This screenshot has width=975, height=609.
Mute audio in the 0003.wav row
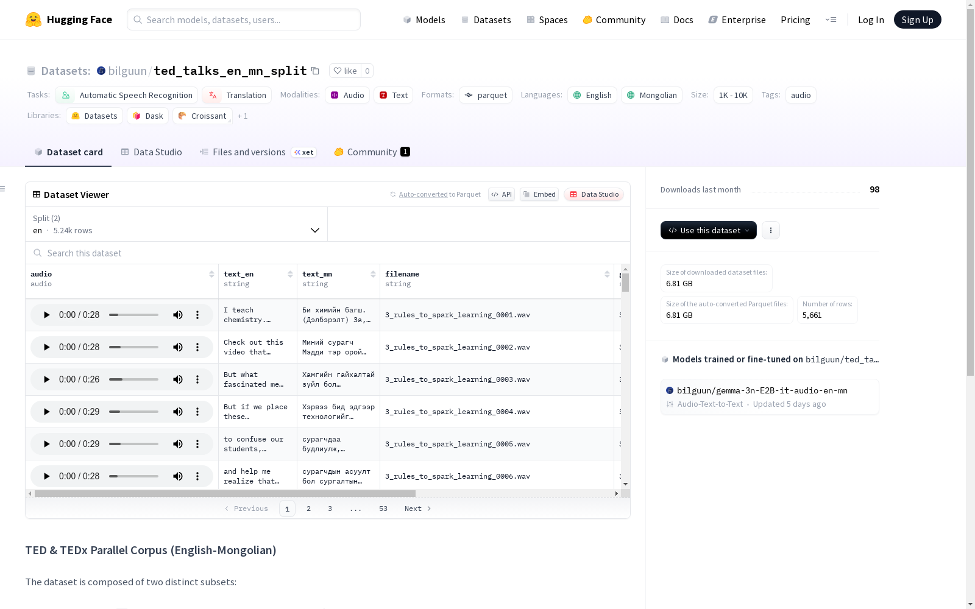point(178,379)
